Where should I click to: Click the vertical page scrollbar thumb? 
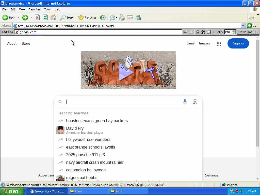[x=257, y=93]
